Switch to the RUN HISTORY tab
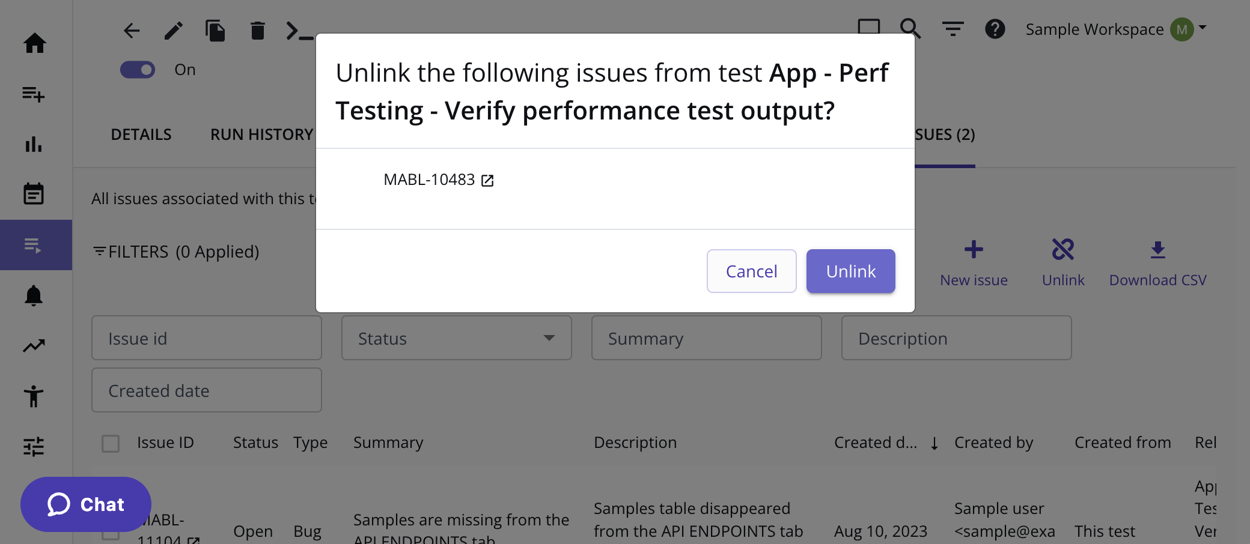Viewport: 1250px width, 544px height. [261, 134]
